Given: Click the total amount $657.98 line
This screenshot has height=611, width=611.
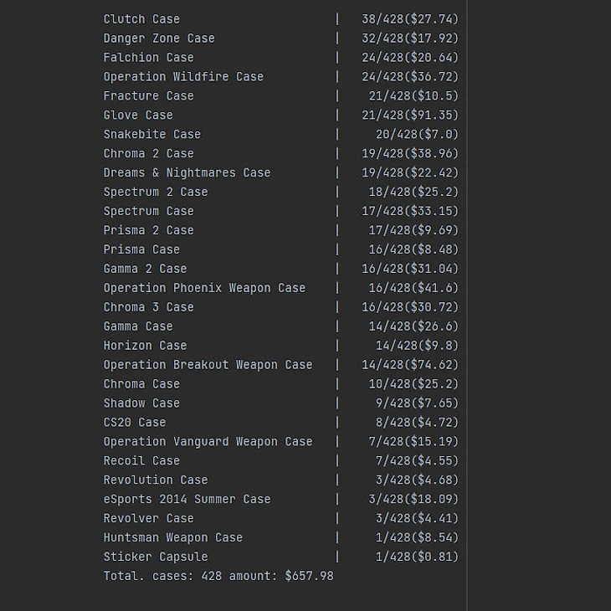Looking at the screenshot, I should tap(218, 576).
